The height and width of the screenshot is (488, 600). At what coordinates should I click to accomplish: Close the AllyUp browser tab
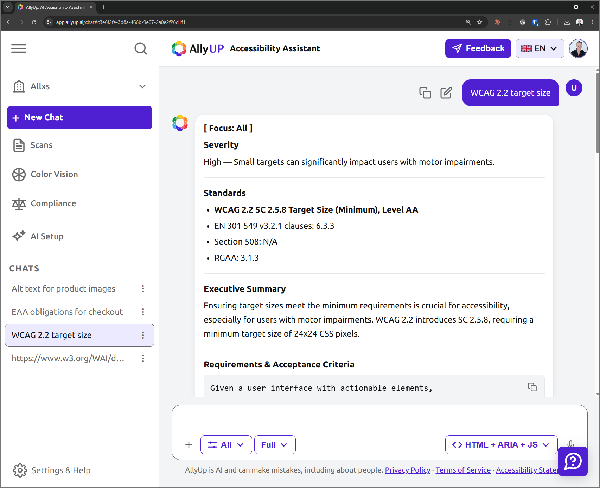[x=91, y=7]
